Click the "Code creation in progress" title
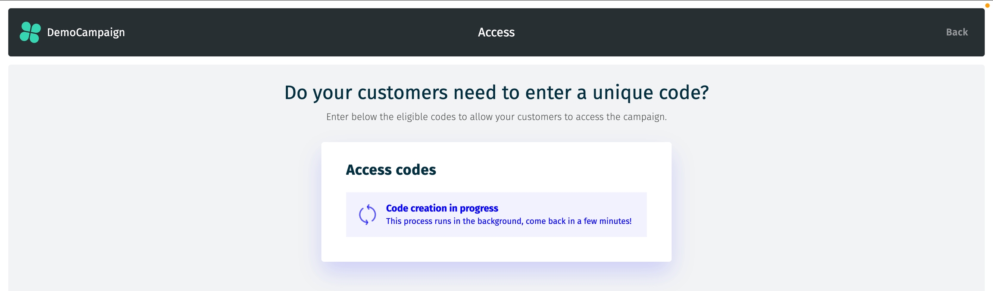The height and width of the screenshot is (291, 993). click(x=442, y=208)
